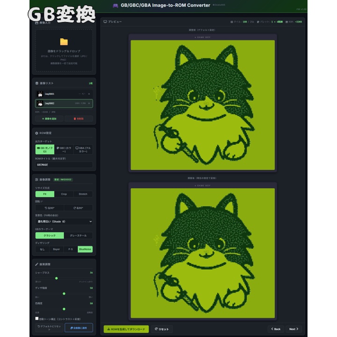Choose Crop resize mode

64,194
